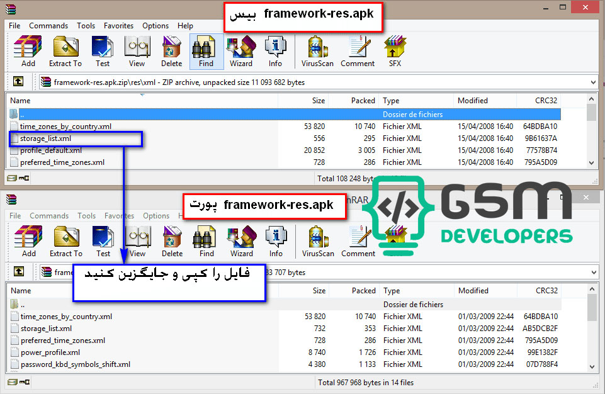Click the Add icon in the lower WinRAR window

click(x=28, y=242)
